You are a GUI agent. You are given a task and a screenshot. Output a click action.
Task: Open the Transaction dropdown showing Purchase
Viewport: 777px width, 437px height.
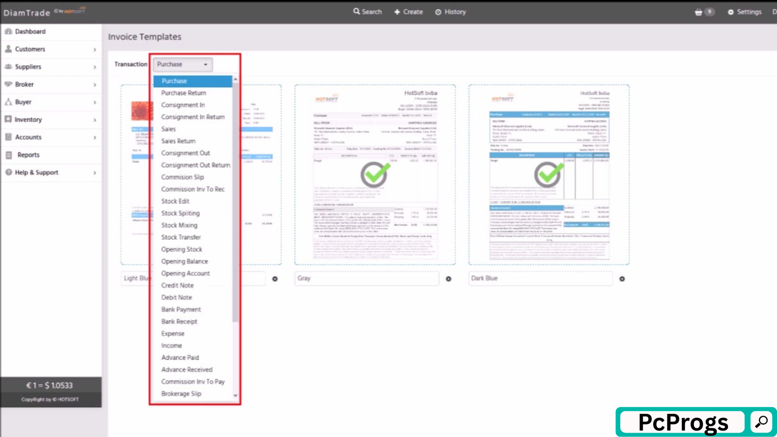click(183, 64)
